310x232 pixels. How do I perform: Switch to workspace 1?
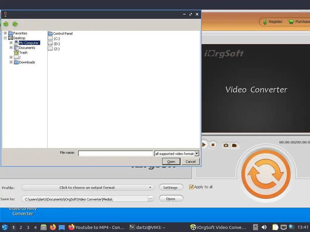click(13, 227)
